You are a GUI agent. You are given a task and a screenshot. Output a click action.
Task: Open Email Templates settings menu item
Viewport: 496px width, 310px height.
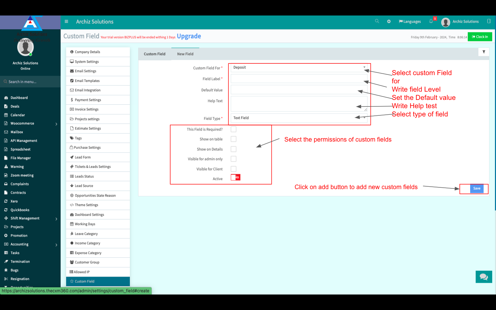87,81
